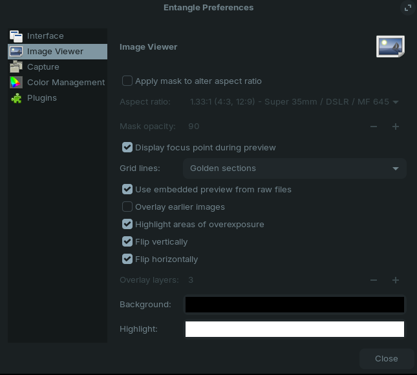Screen dimensions: 417x375
Task: Click the window restore icon in title bar
Action: click(407, 8)
